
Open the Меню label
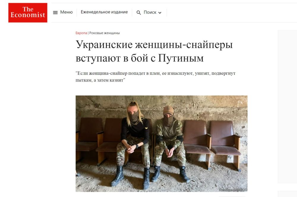(x=67, y=12)
